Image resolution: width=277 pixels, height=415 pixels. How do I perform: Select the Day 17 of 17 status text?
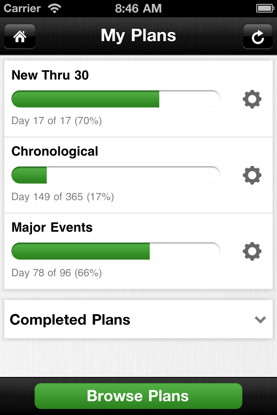click(x=57, y=121)
